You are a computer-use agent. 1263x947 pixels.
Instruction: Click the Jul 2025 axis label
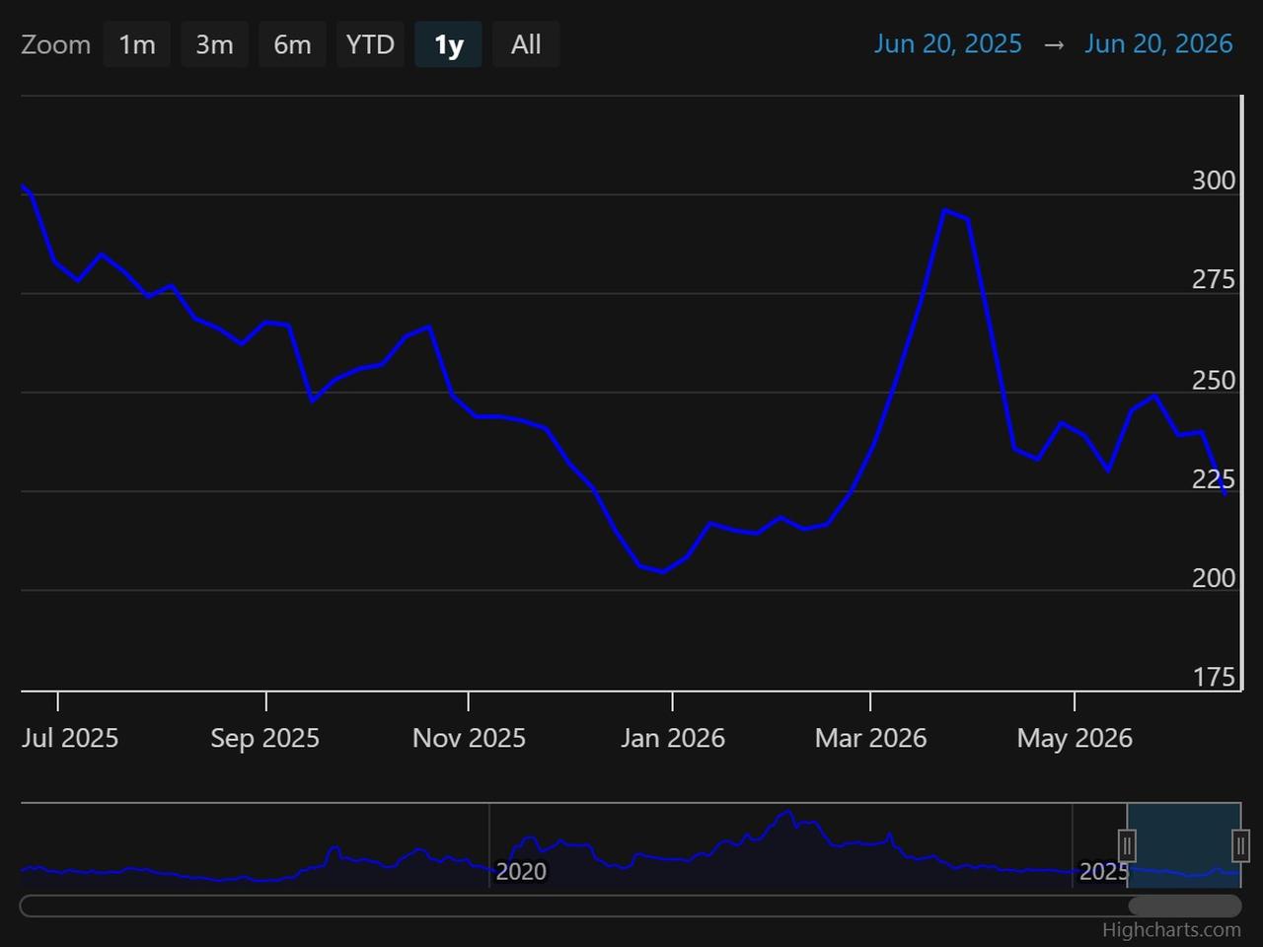pos(69,738)
